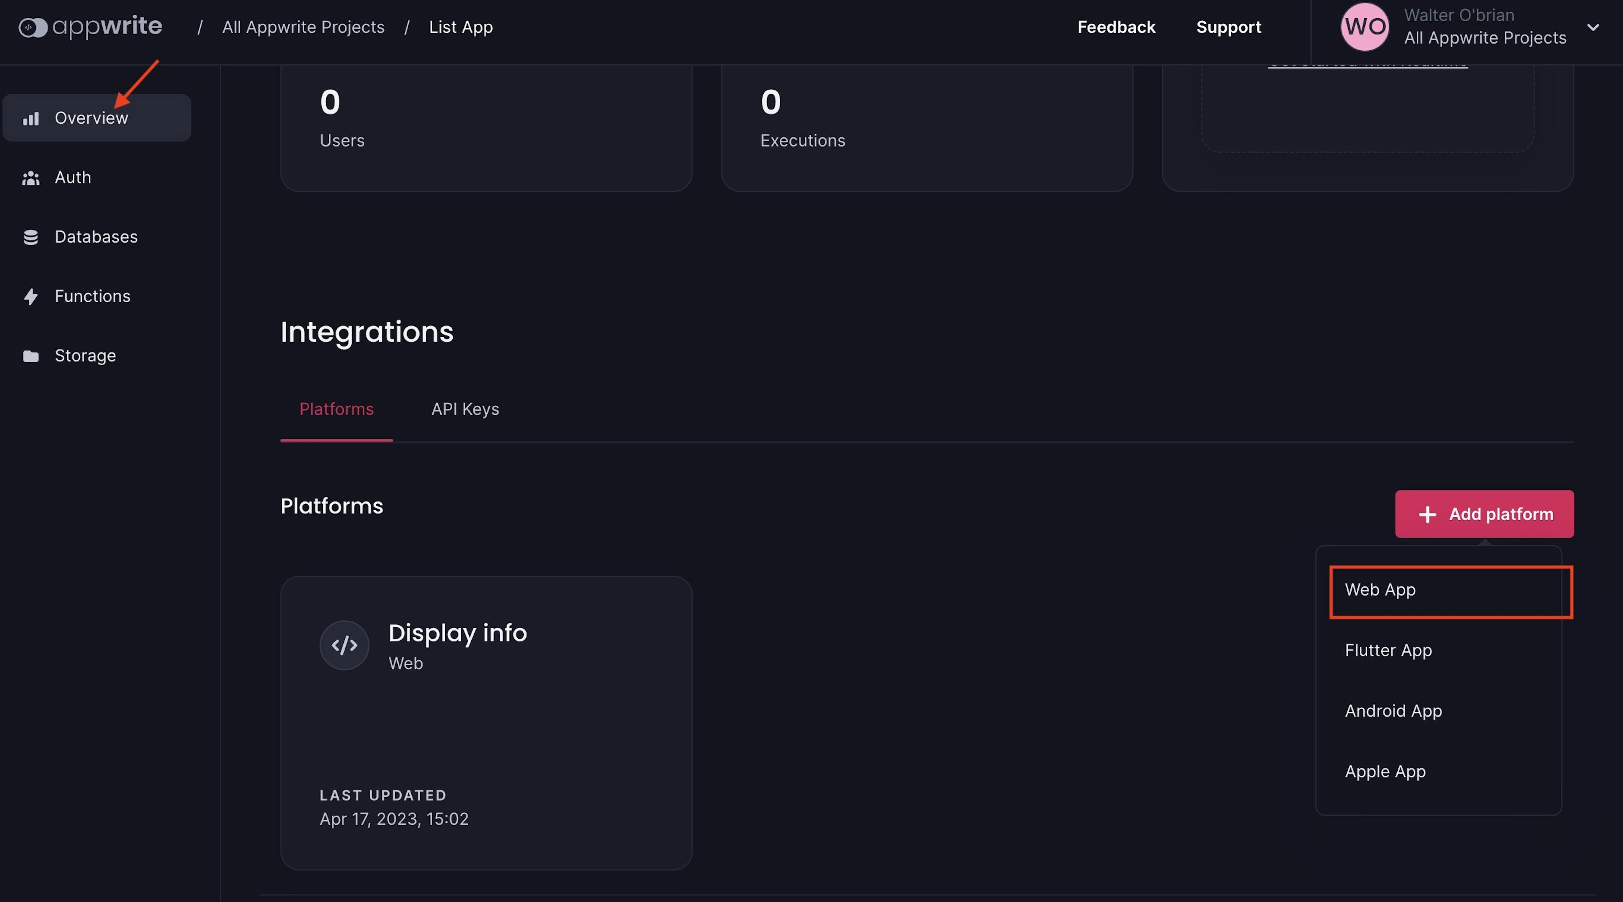Click the Overview bar chart icon
The width and height of the screenshot is (1623, 902).
pyautogui.click(x=31, y=118)
